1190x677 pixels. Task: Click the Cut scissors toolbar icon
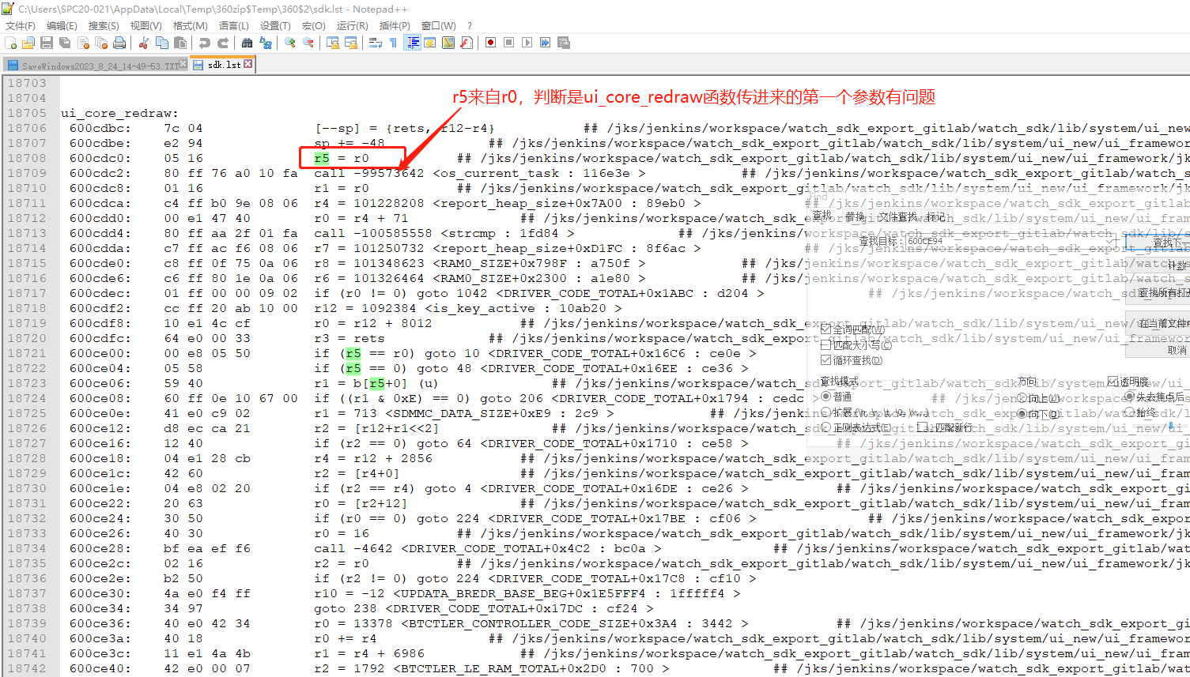coord(144,43)
